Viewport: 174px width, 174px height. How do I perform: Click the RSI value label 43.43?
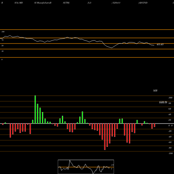coord(160,45)
